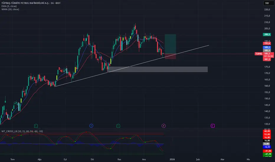This screenshot has height=162, width=275.
Task: Click the purple lightning event marker
Action: (x=163, y=126)
